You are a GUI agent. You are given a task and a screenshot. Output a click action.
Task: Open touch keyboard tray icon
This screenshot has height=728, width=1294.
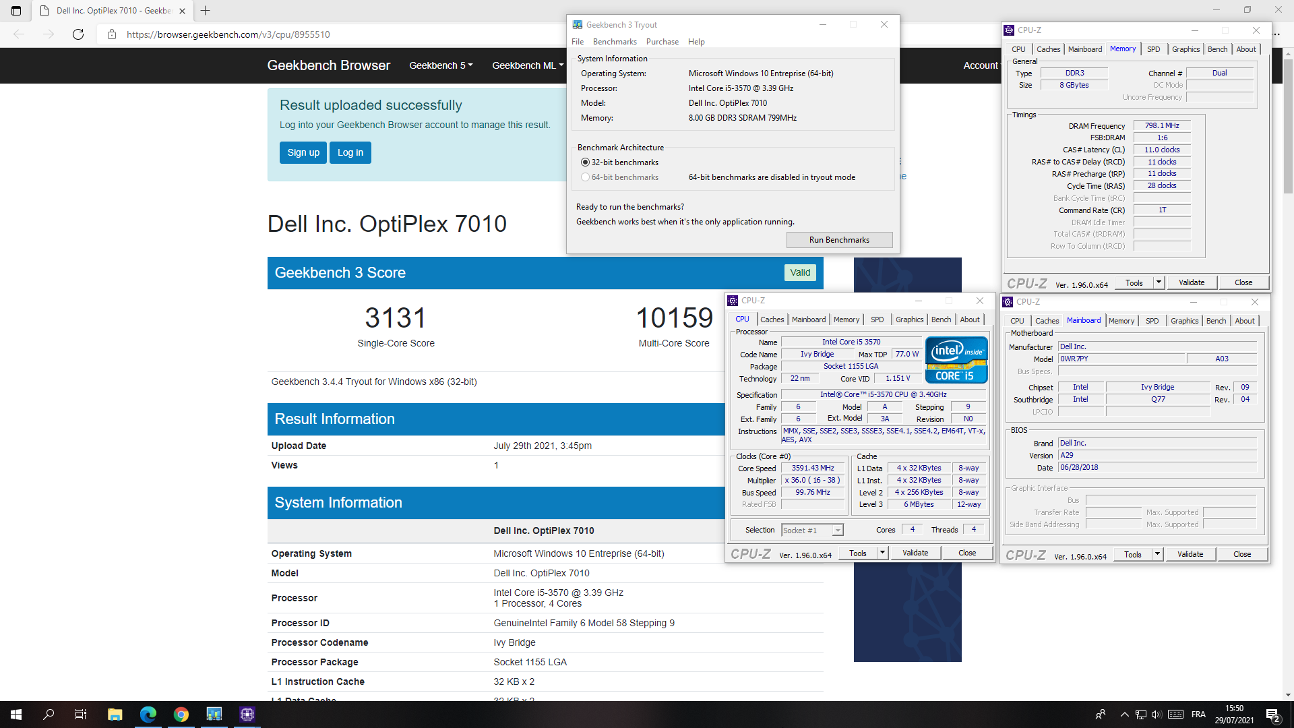[1175, 715]
